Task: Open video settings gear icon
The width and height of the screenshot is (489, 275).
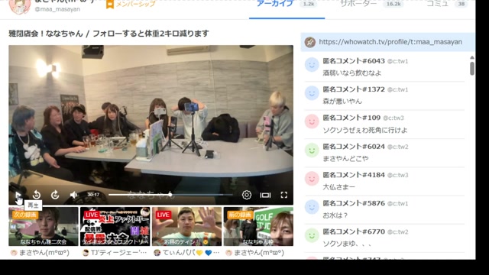Action: 246,195
